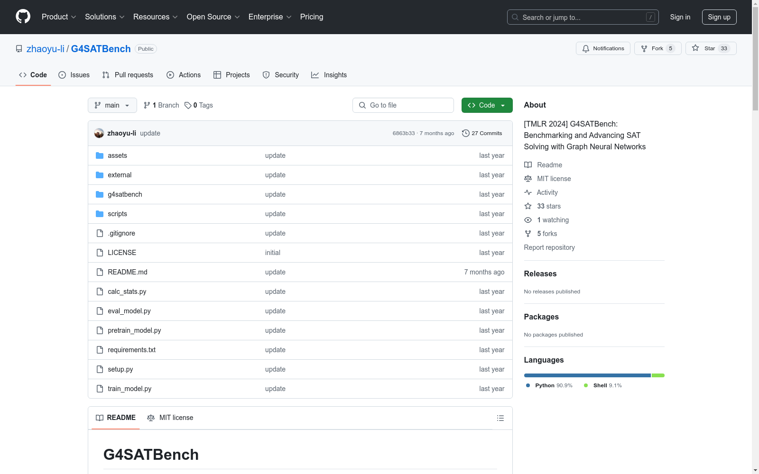The image size is (759, 474).
Task: Click the train_model.py file icon
Action: (100, 389)
